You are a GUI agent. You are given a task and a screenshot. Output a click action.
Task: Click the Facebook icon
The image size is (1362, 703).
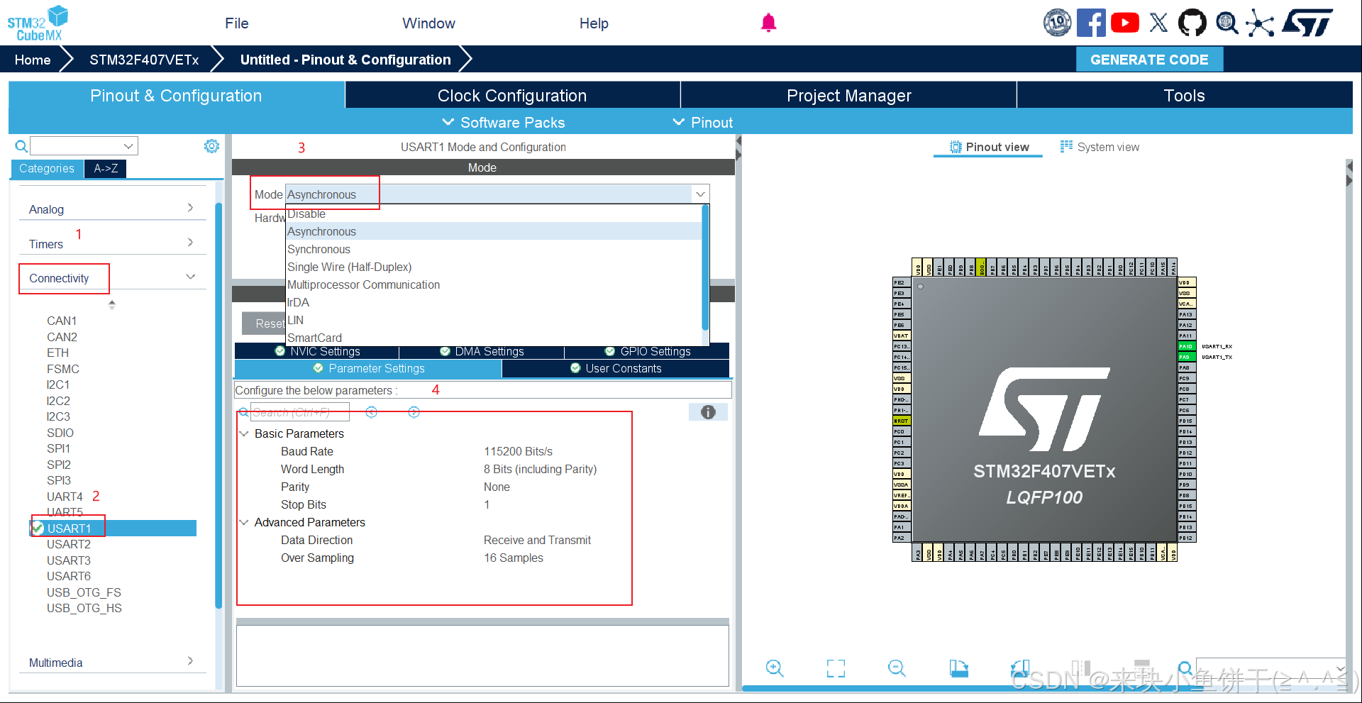(1091, 22)
